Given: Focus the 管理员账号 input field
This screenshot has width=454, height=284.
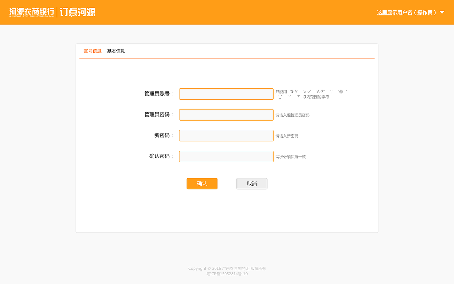Looking at the screenshot, I should click(x=226, y=94).
